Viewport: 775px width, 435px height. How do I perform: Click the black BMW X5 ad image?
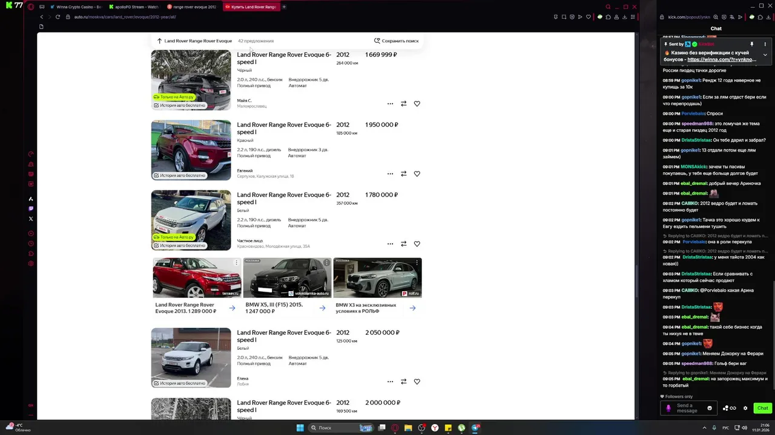coord(287,278)
